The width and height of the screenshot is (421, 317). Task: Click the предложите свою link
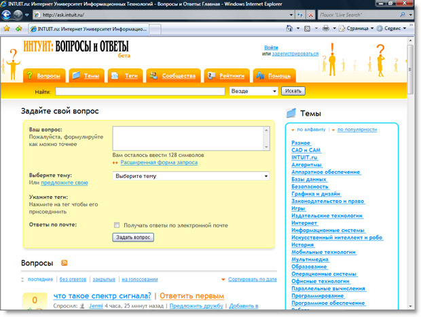click(x=65, y=183)
